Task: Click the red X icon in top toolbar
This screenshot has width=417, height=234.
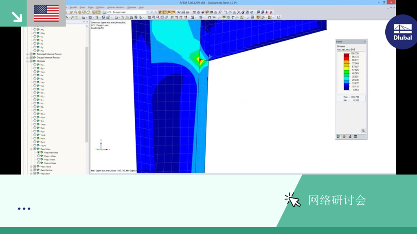Action: (239, 12)
